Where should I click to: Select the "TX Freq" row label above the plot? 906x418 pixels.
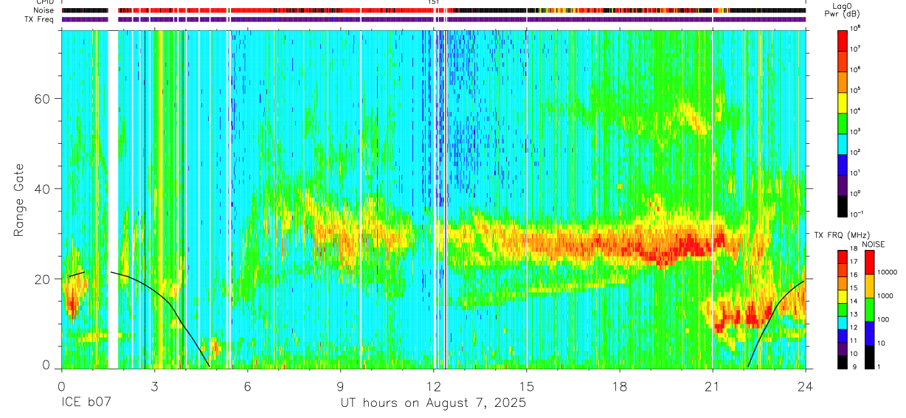(x=41, y=19)
